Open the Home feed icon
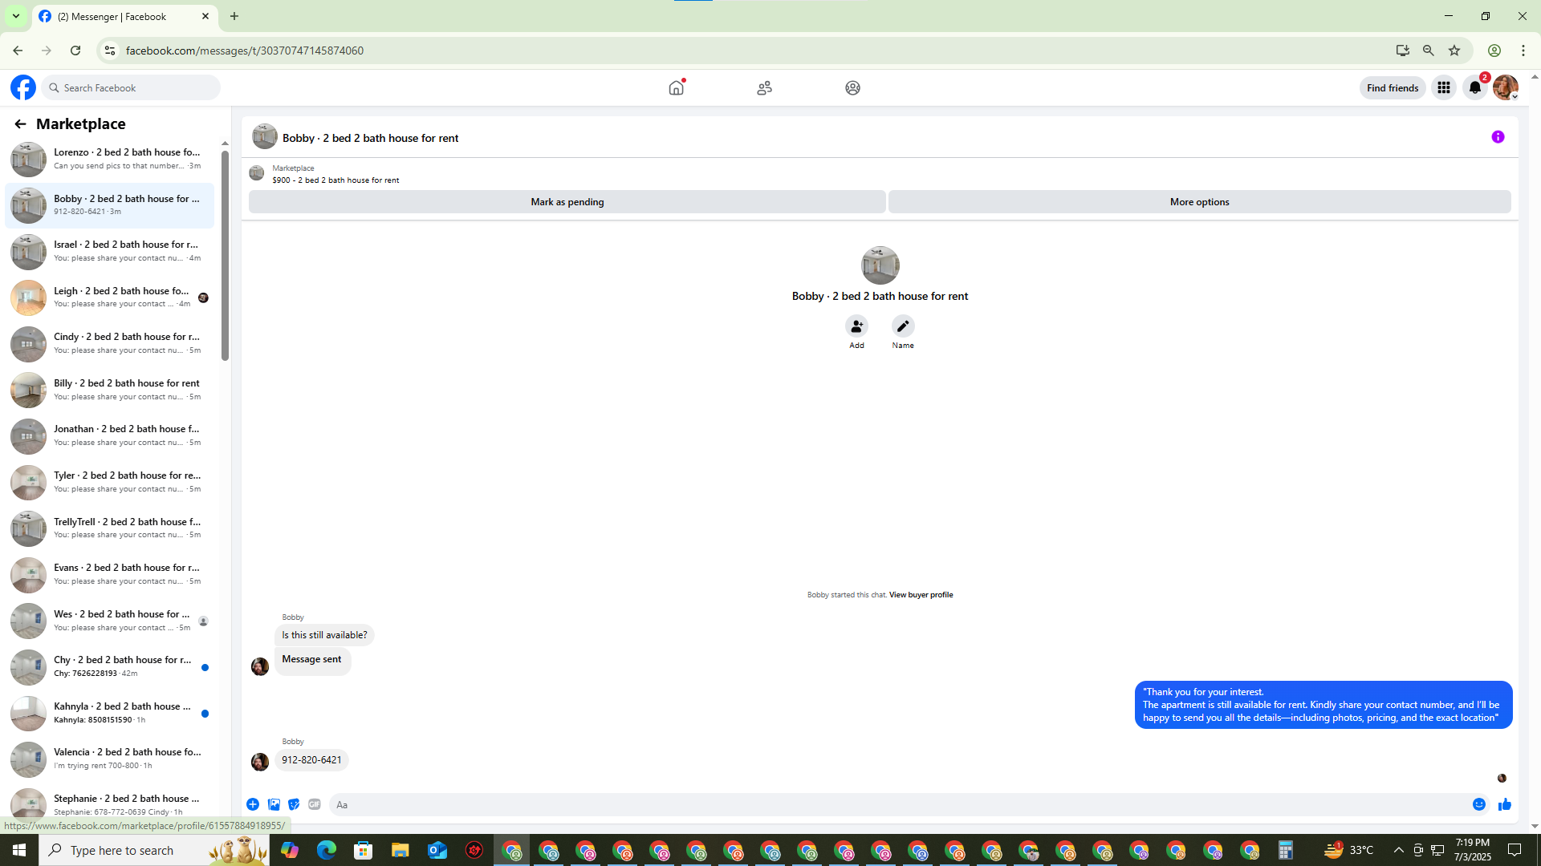The width and height of the screenshot is (1541, 866). pyautogui.click(x=676, y=87)
